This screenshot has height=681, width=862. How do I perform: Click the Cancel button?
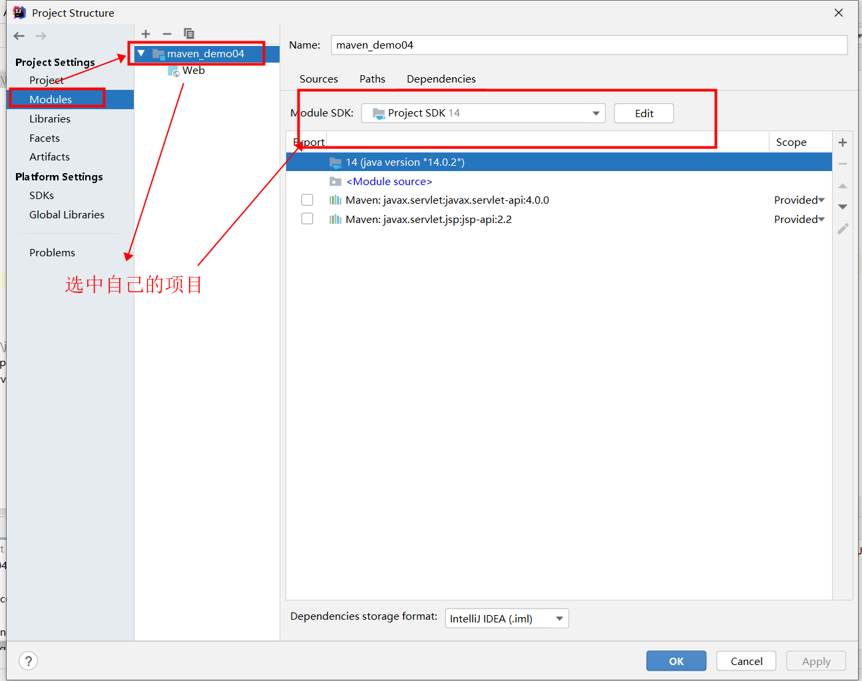(x=746, y=661)
